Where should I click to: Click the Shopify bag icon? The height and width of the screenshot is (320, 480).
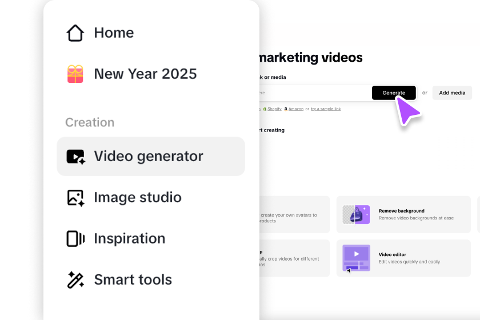265,109
